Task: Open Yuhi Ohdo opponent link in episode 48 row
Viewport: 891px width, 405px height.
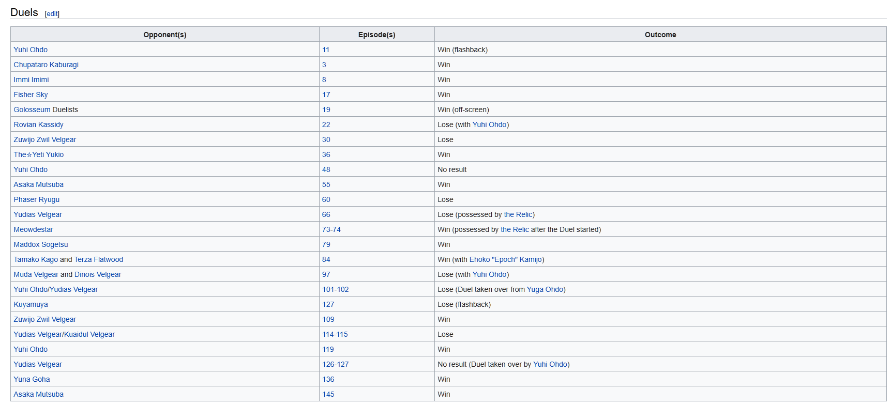Action: [31, 169]
